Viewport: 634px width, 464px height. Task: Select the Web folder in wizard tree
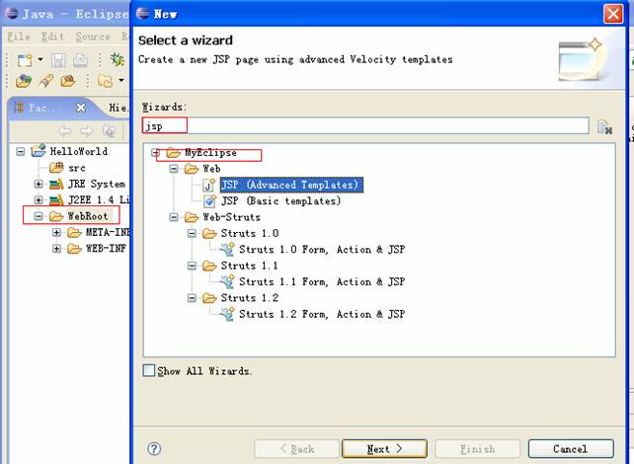point(211,169)
